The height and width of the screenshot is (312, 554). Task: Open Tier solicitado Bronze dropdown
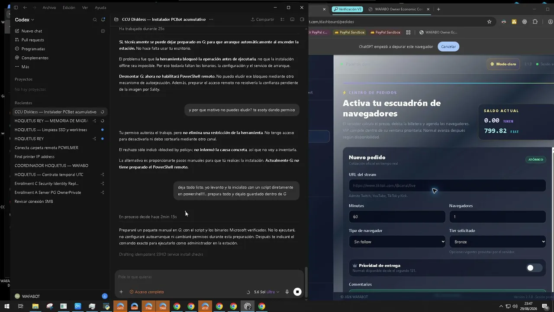click(497, 241)
